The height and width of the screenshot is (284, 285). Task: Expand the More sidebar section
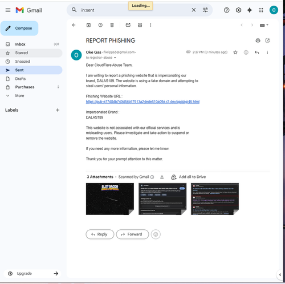coord(31,96)
